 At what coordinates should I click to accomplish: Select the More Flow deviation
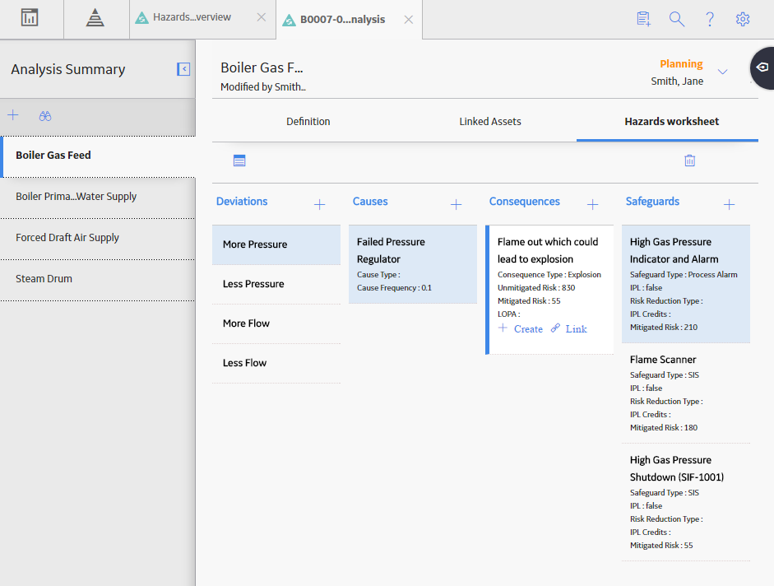coord(276,323)
